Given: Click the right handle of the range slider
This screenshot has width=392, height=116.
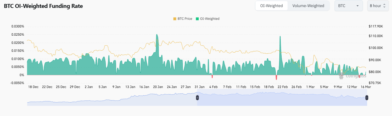Looking at the screenshot, I should pos(367,98).
